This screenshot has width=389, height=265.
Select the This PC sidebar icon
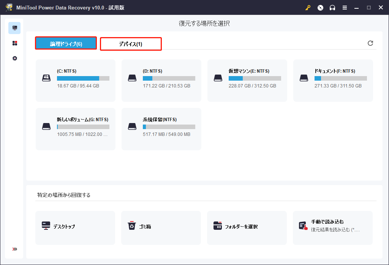[x=15, y=28]
